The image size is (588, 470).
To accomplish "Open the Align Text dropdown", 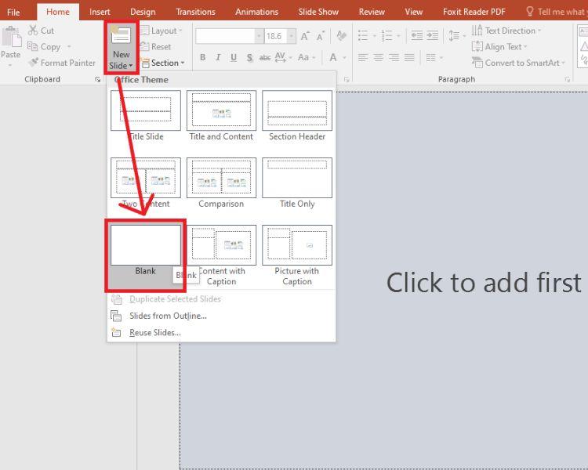I will coord(499,46).
